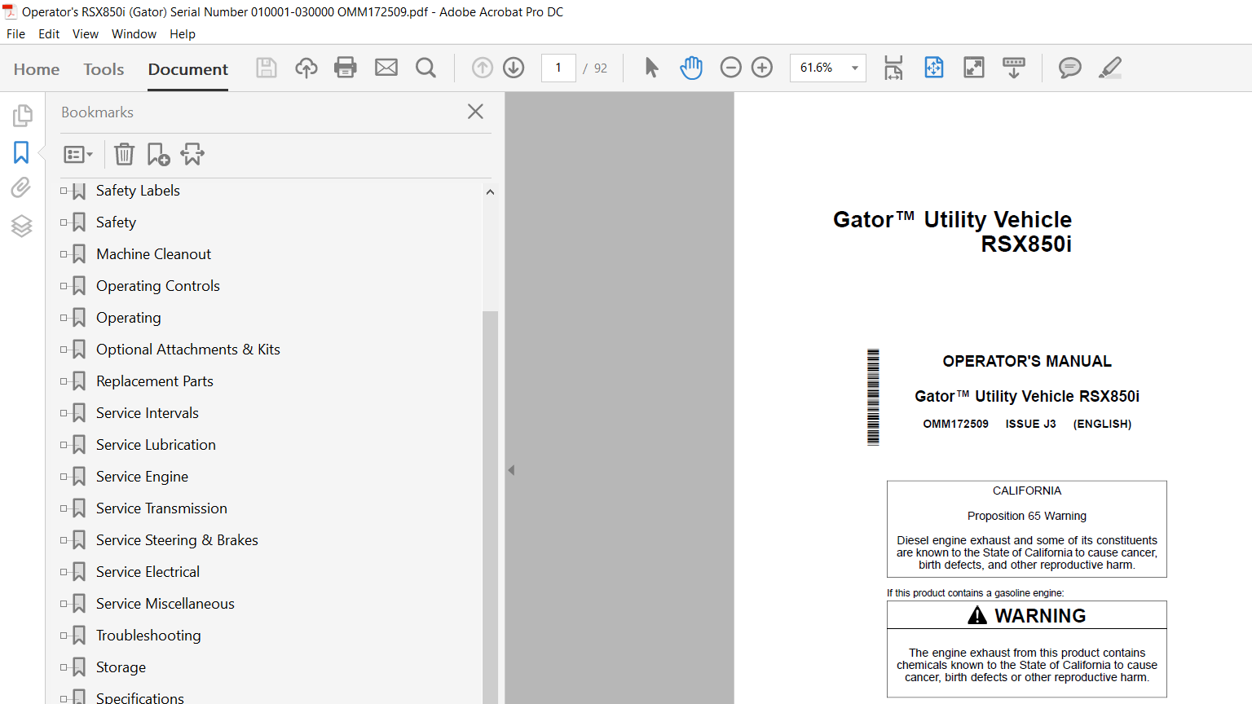Screen dimensions: 1252x704
Task: Click the 61.6% zoom value field
Action: point(818,68)
